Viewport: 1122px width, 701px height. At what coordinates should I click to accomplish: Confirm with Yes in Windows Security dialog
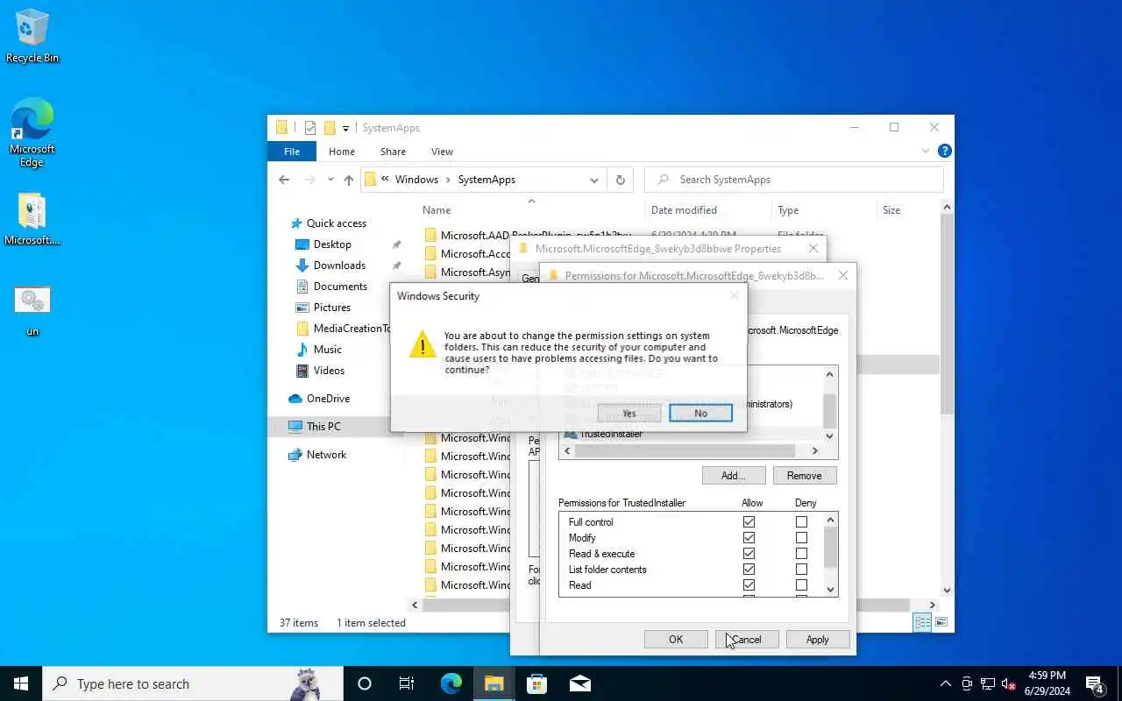point(629,414)
